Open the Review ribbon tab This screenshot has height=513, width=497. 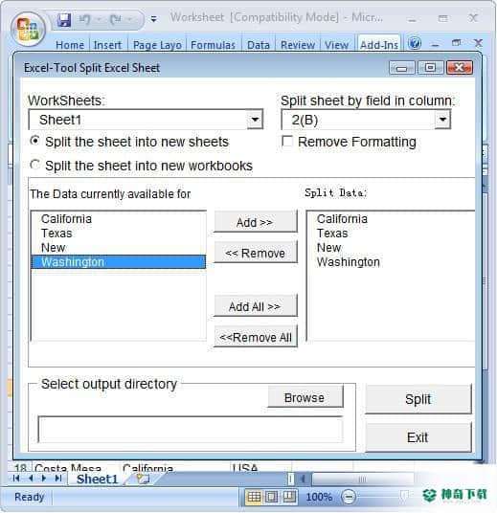pyautogui.click(x=298, y=45)
